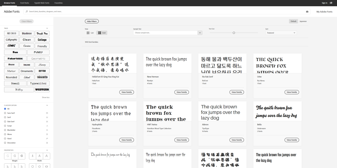The width and height of the screenshot is (337, 168).
Task: Open the Font Packs tab
Action: point(25,3)
